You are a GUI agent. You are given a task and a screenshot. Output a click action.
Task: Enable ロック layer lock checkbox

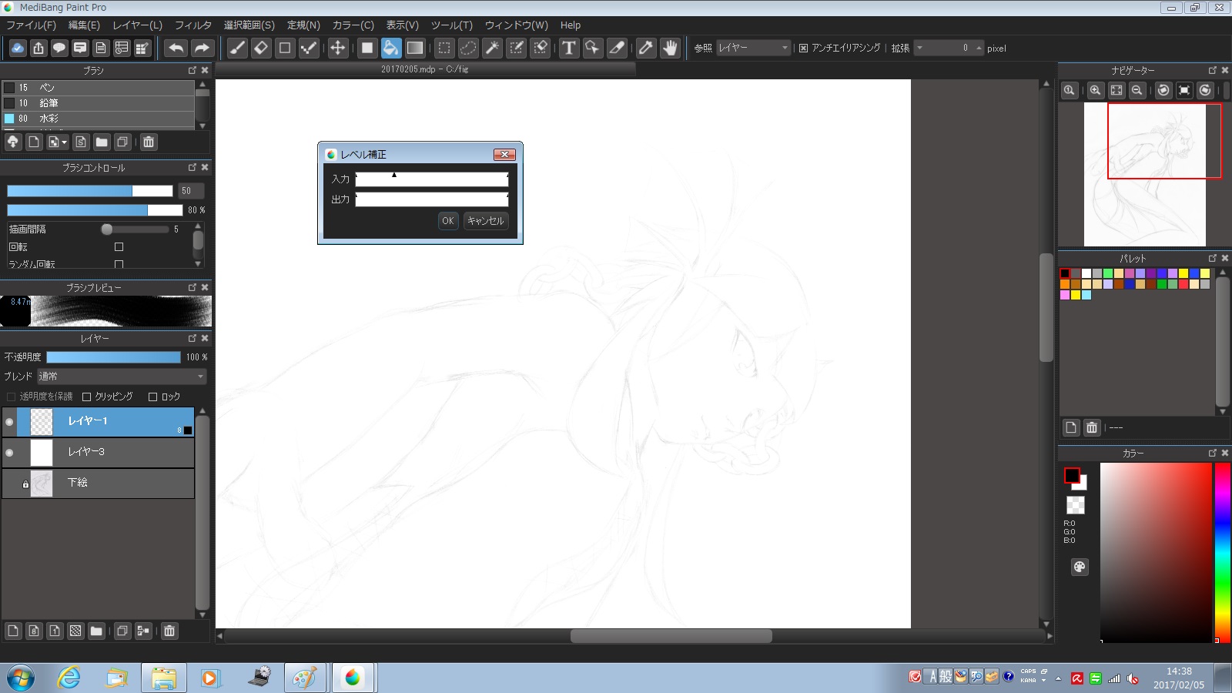pos(152,397)
